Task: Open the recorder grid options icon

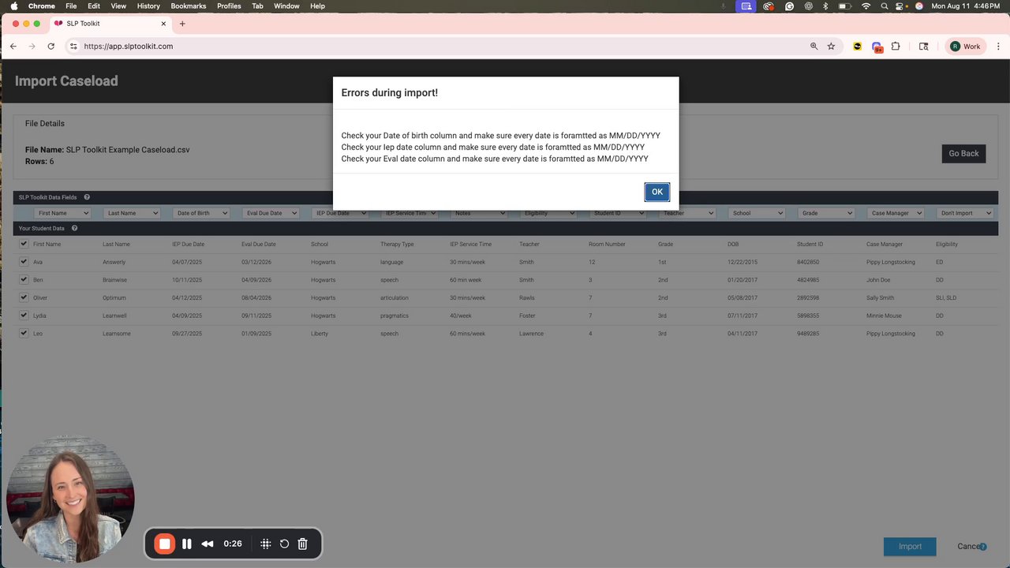Action: coord(266,544)
